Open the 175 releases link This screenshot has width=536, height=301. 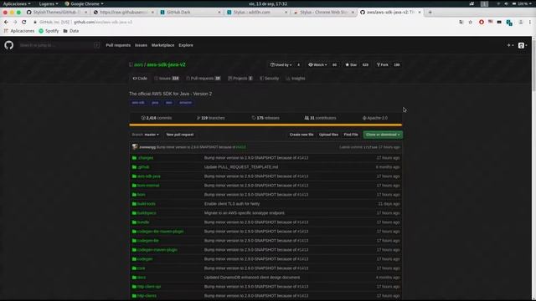[265, 118]
